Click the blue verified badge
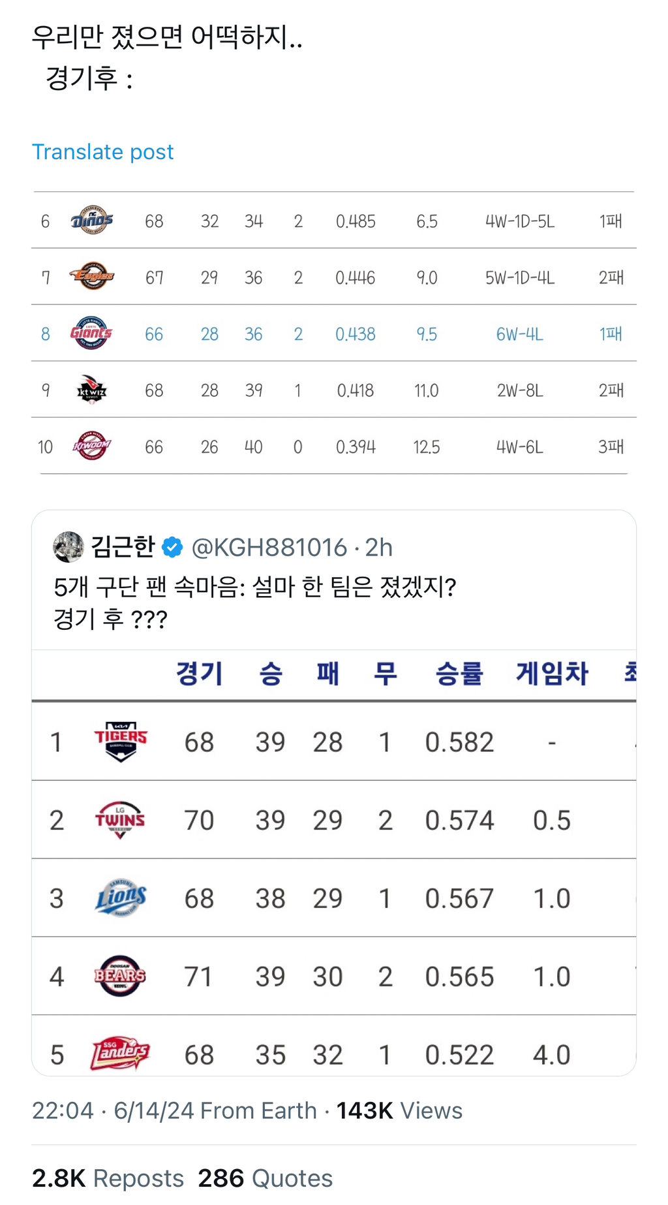This screenshot has width=668, height=1205. pos(172,548)
